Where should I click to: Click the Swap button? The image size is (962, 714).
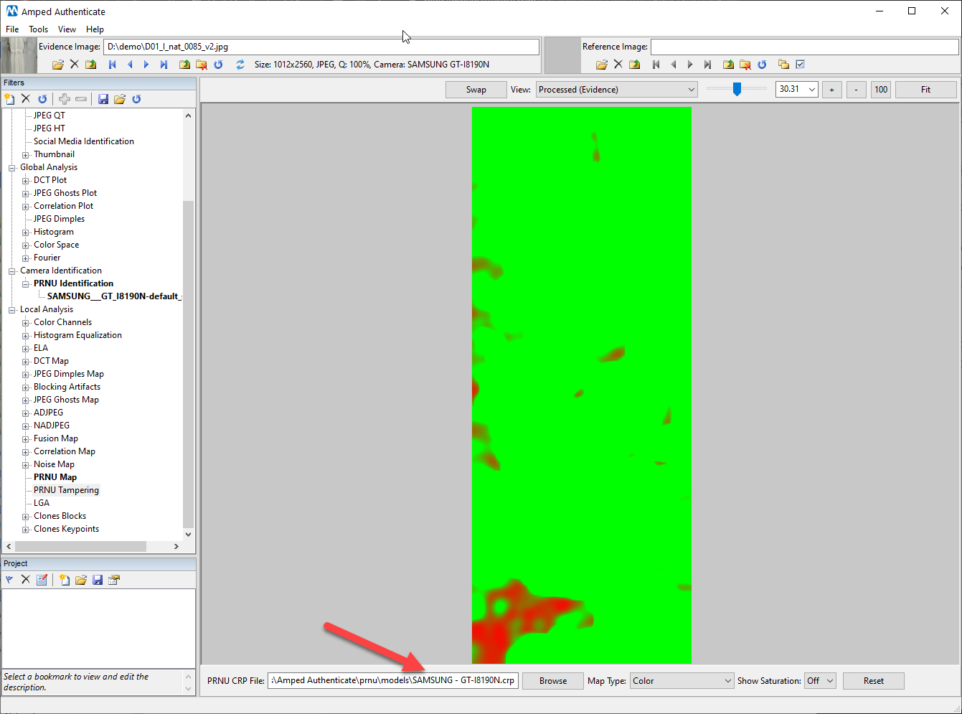click(x=476, y=89)
